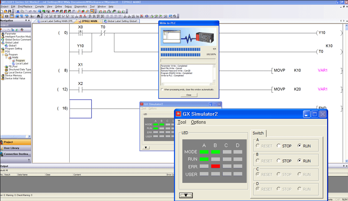Close the [PRG] MAIN tab with its X
Screen dimensions: 348x201
click(x=100, y=21)
